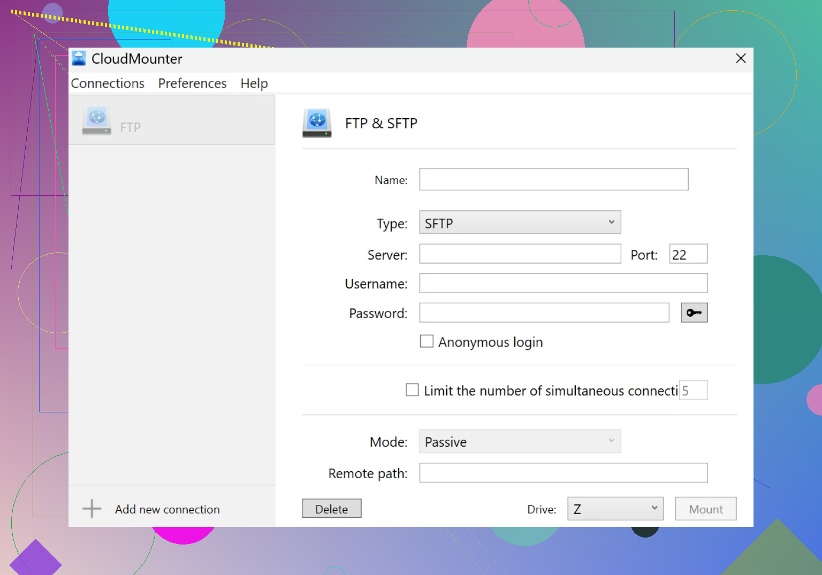
Task: Open the Type dropdown showing SFTP
Action: coord(520,223)
